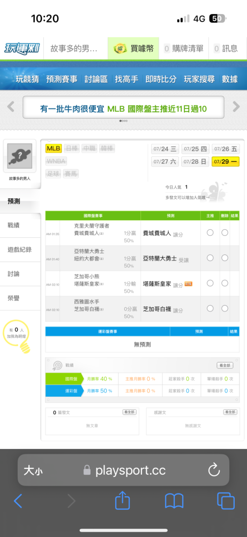Screen dimensions: 247x537
Task: Open 預測賽事 in navigation bar
Action: point(62,79)
